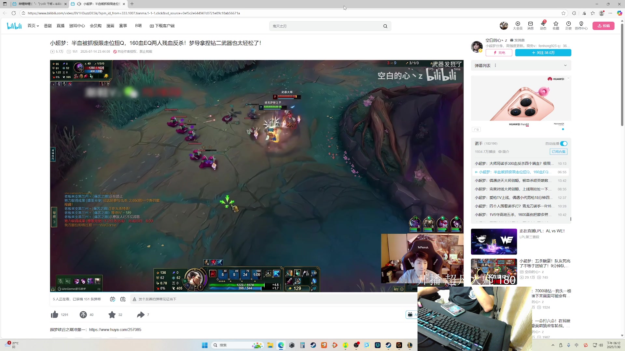The width and height of the screenshot is (625, 351).
Task: Play episode 偶遇逆天大师剑姬
Action: tap(521, 180)
